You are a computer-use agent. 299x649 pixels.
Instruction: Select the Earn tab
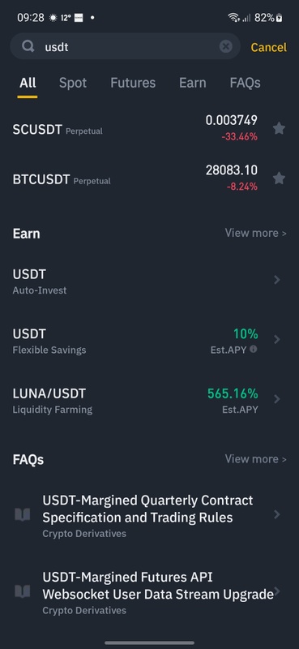(192, 83)
